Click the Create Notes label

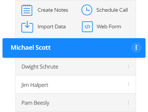(x=53, y=10)
